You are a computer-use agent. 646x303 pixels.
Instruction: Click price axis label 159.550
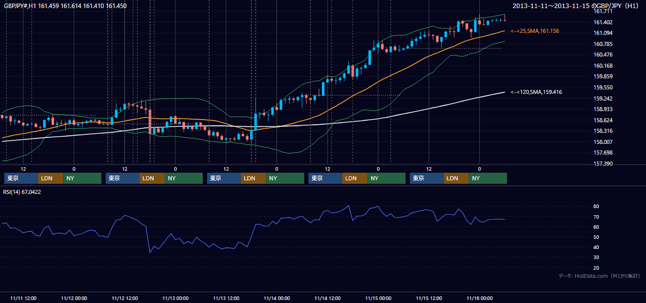603,87
